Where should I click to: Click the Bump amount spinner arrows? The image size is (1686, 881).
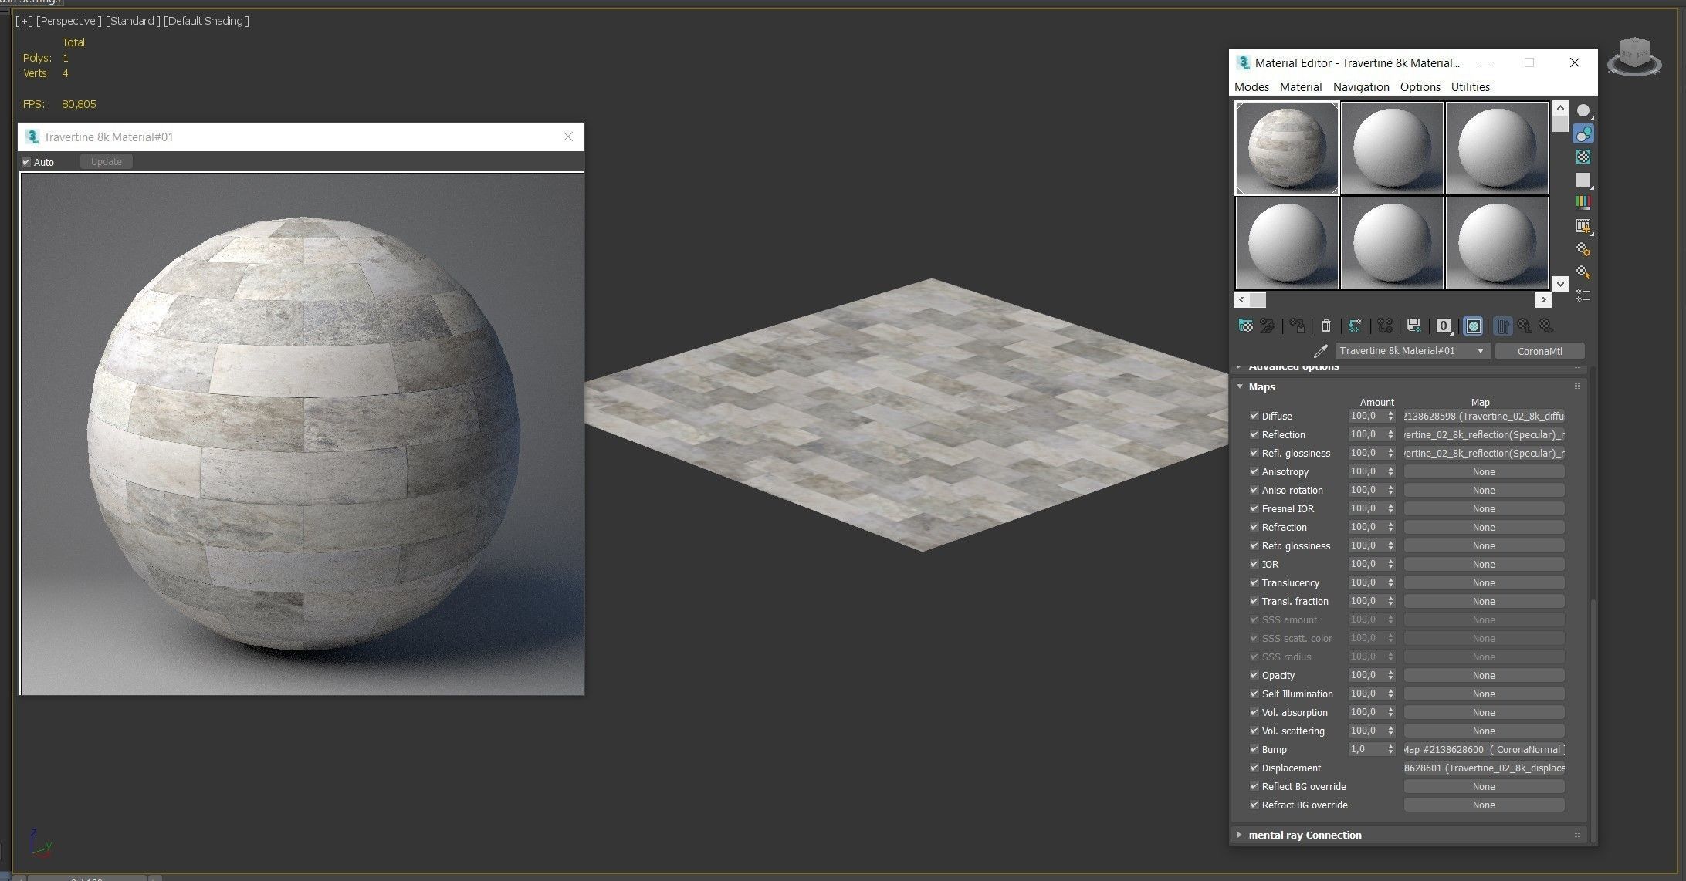(x=1390, y=749)
